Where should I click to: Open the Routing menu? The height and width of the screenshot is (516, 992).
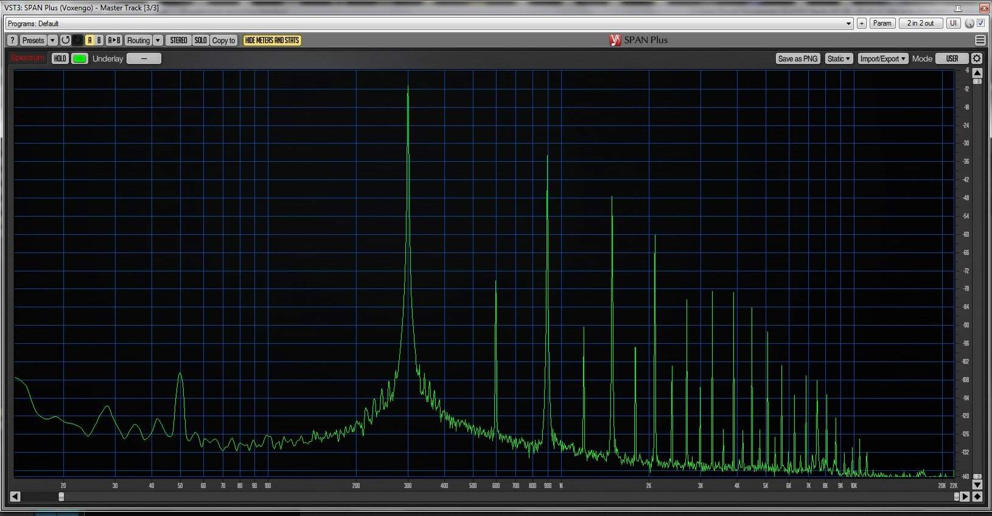pos(138,40)
